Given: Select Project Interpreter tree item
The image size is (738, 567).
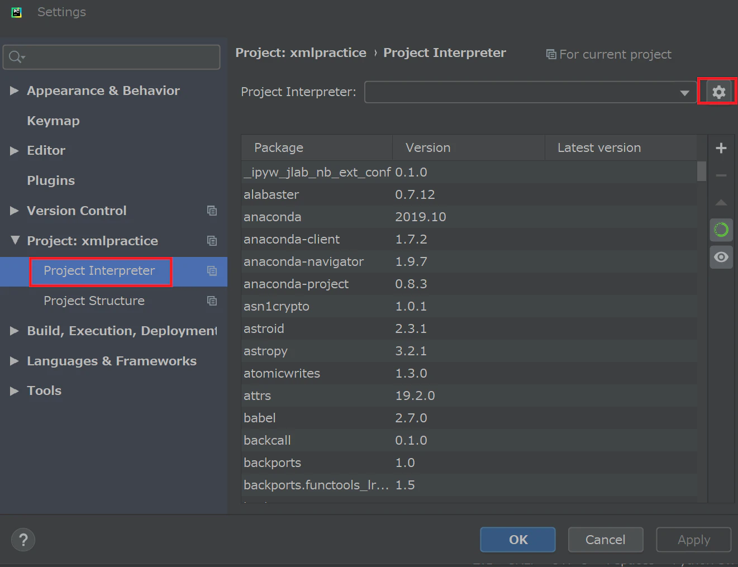Looking at the screenshot, I should point(99,271).
